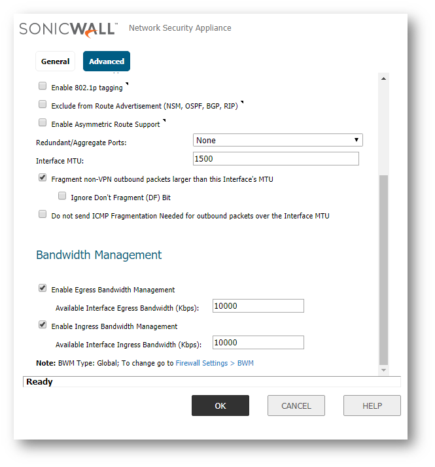Click the CANCEL button
Screen dimensions: 435x467
coord(296,406)
